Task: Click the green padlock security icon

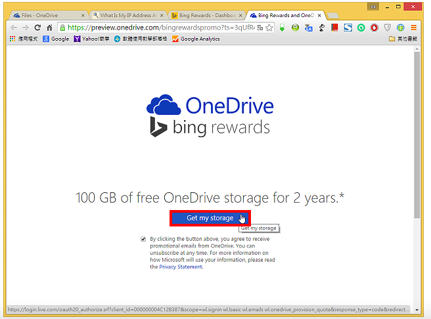Action: [x=62, y=28]
